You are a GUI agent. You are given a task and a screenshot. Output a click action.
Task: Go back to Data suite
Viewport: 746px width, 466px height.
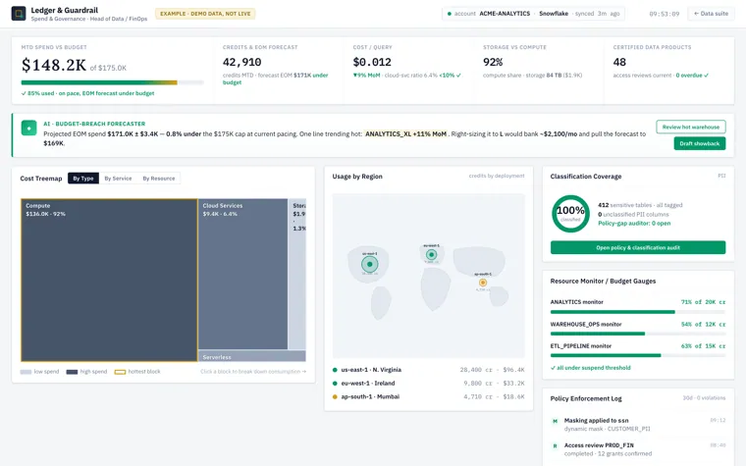711,14
